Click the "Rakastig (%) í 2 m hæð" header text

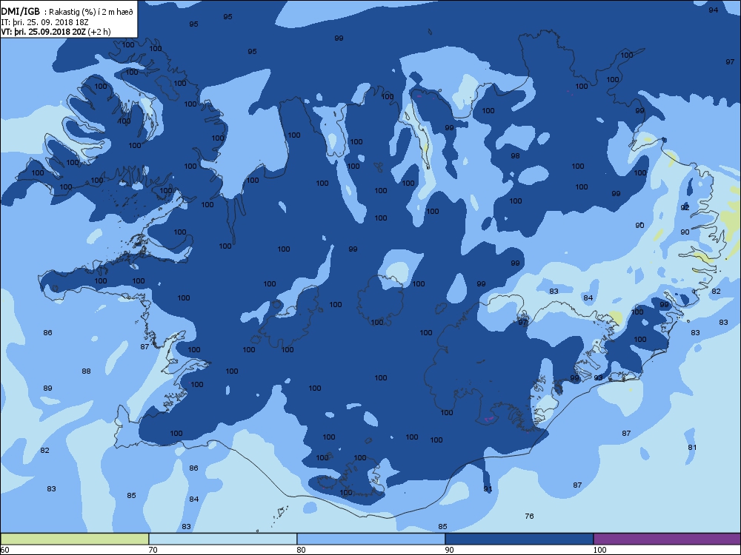pyautogui.click(x=92, y=13)
